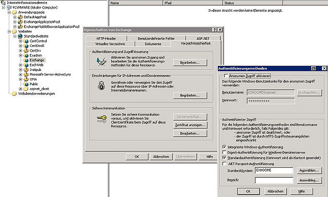Click Abbrechen in Authentifizierungsmethoden dialog
Image resolution: width=328 pixels, height=197 pixels.
[x=275, y=191]
